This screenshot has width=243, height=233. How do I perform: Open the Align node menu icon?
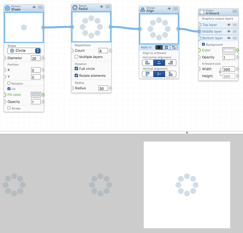coord(175,9)
